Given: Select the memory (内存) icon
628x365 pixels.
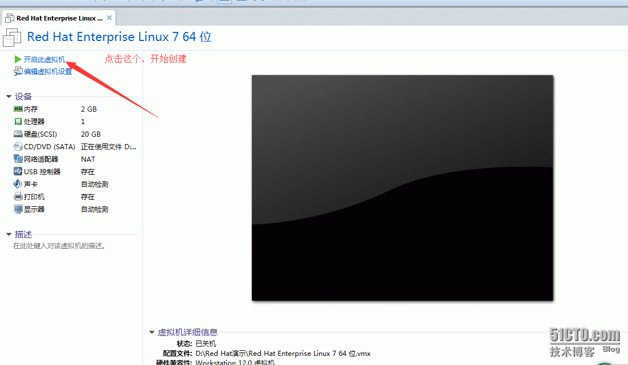Looking at the screenshot, I should 18,109.
